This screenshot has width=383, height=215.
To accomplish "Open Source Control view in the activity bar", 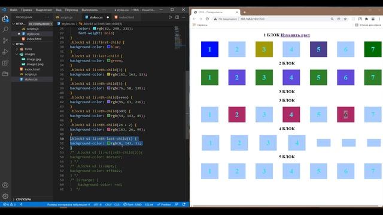I will pyautogui.click(x=5, y=41).
